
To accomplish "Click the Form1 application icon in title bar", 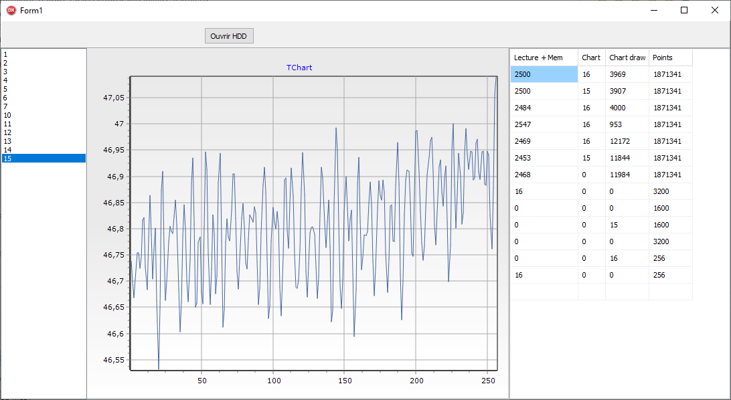I will pyautogui.click(x=11, y=10).
